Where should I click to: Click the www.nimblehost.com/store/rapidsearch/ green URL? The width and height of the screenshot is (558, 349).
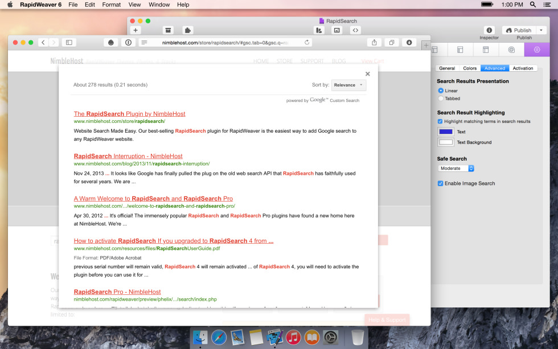point(119,121)
